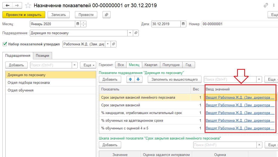Move indicator down with blue down arrow
Viewport: 278px width, 157px height.
click(x=138, y=80)
